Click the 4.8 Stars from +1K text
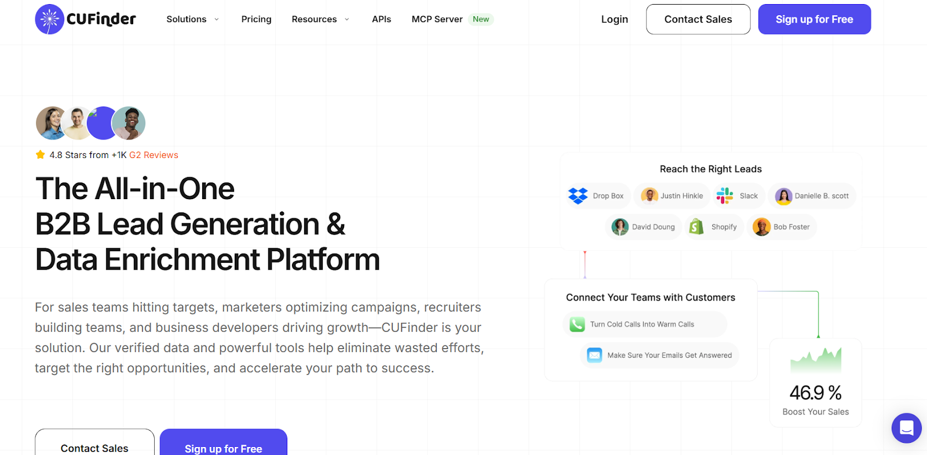 88,155
